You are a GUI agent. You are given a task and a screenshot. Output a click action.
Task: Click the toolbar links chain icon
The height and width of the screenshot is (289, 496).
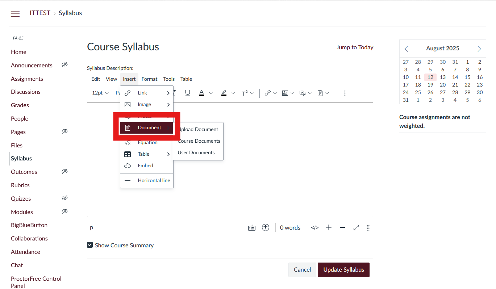click(x=268, y=93)
